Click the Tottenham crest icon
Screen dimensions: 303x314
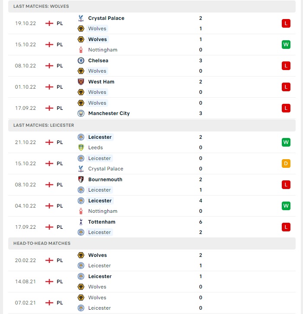[x=81, y=222]
